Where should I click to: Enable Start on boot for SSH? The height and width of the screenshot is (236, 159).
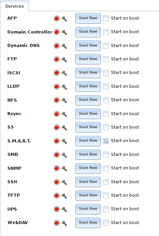[x=106, y=182]
